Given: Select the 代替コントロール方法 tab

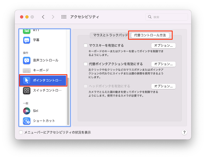Looking at the screenshot, I should [x=150, y=35].
